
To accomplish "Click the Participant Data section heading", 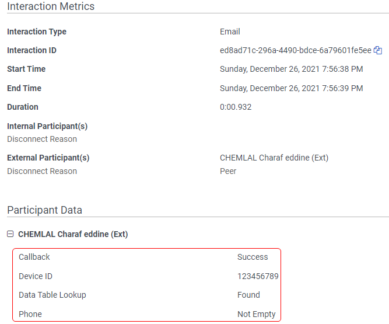I will coord(44,210).
